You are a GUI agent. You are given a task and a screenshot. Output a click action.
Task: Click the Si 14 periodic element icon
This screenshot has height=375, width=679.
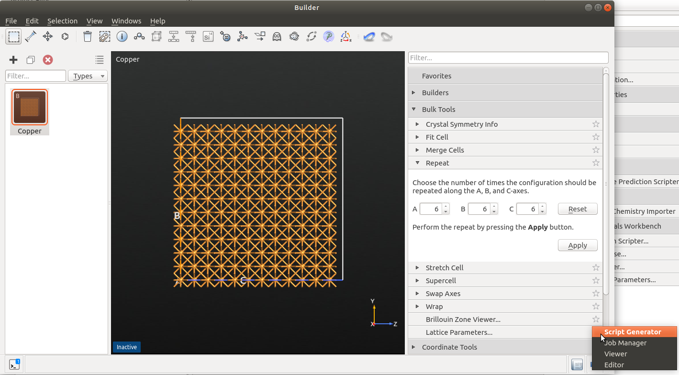[x=208, y=36]
